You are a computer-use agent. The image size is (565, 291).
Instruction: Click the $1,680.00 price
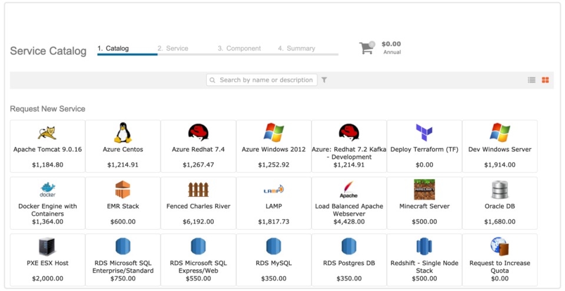pyautogui.click(x=500, y=221)
